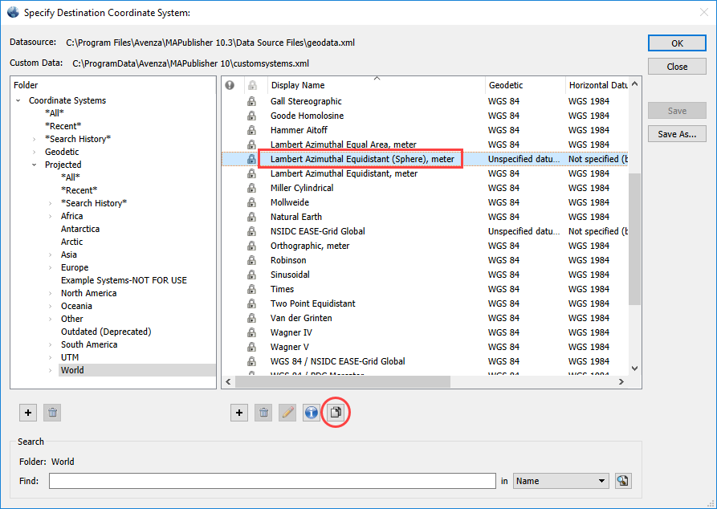Click lock icon on Gall Stereographic row

point(251,101)
